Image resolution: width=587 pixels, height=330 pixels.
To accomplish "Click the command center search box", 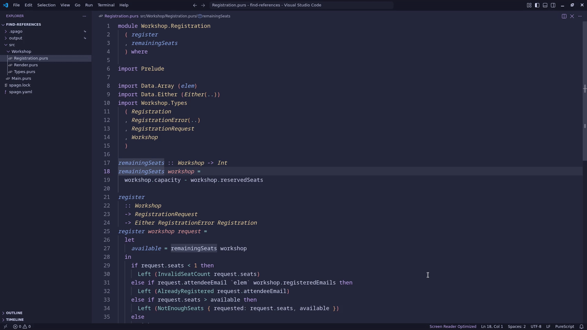I will [x=301, y=5].
